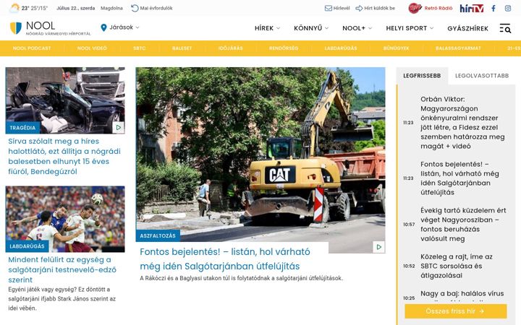The width and height of the screenshot is (521, 325).
Task: Select BŰNÜGYEK in yellow bar
Action: tap(396, 48)
